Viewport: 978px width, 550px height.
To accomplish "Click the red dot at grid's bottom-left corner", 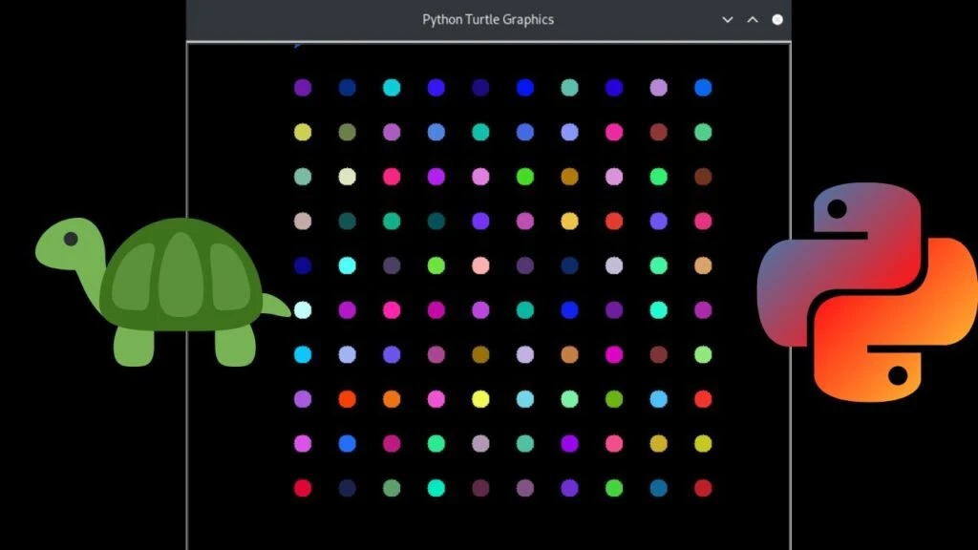I will click(303, 488).
